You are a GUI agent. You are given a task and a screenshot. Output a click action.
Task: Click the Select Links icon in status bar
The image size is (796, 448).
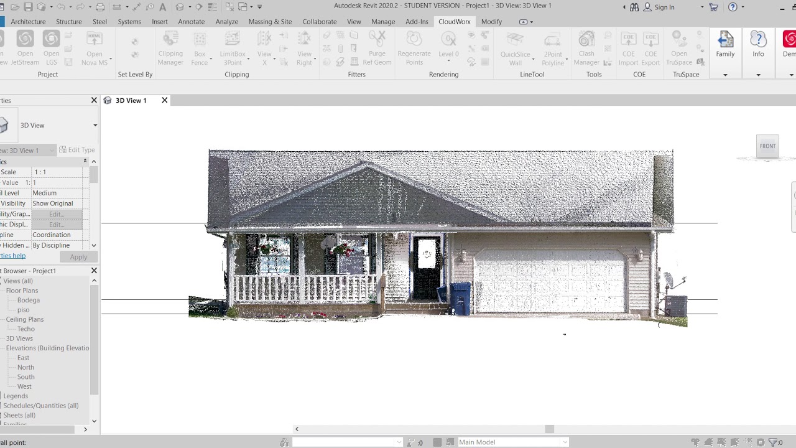(x=695, y=442)
